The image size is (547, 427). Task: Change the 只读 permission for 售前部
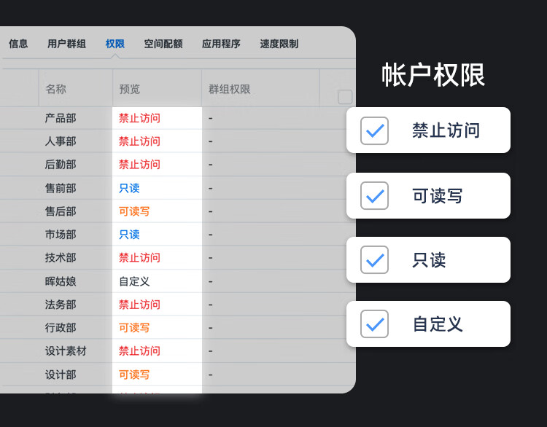pos(129,188)
